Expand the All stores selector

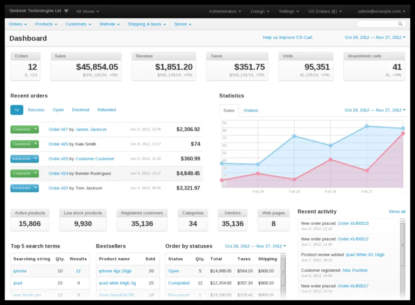(x=88, y=11)
